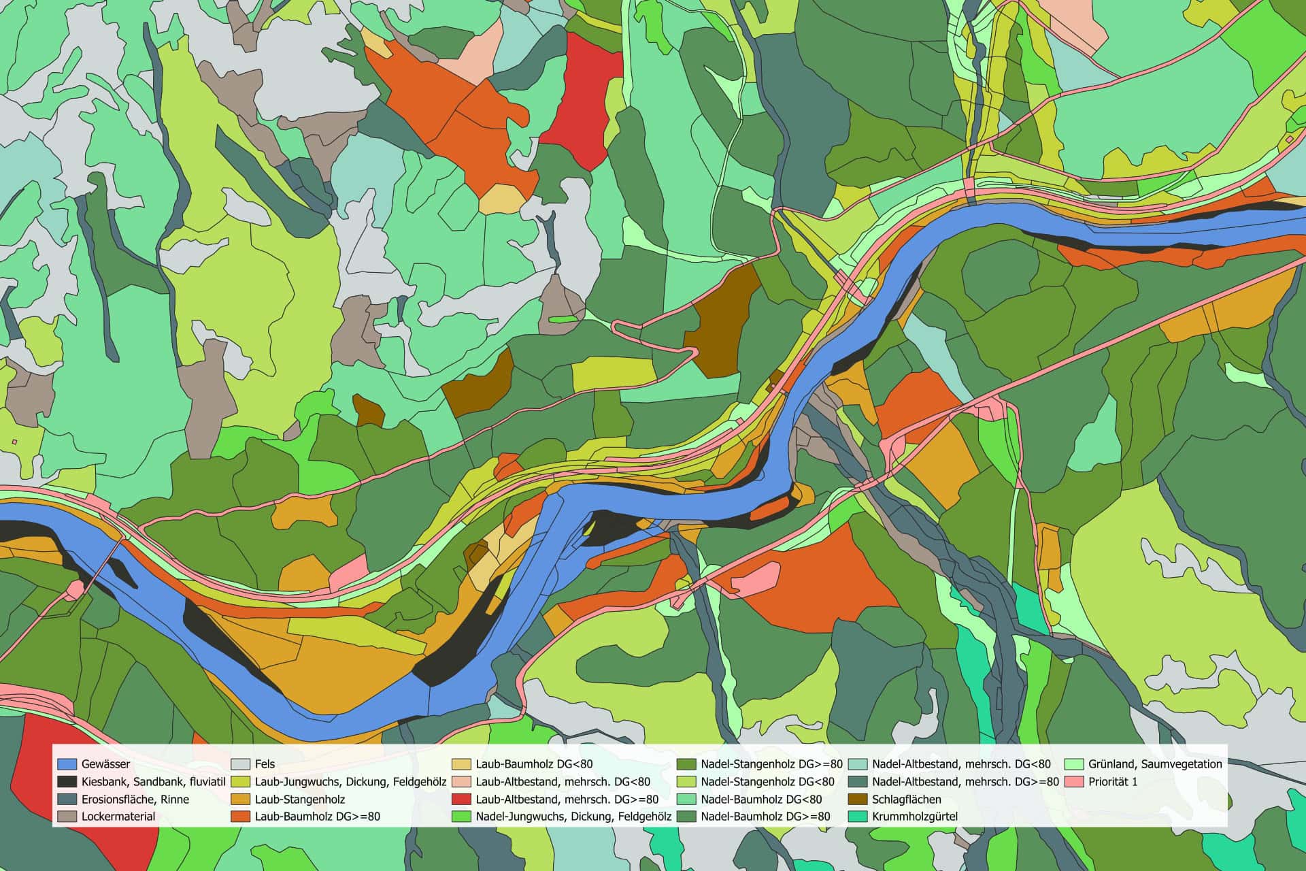Click the pink Priorität 1 legend swatch
1306x871 pixels.
pos(1074,782)
